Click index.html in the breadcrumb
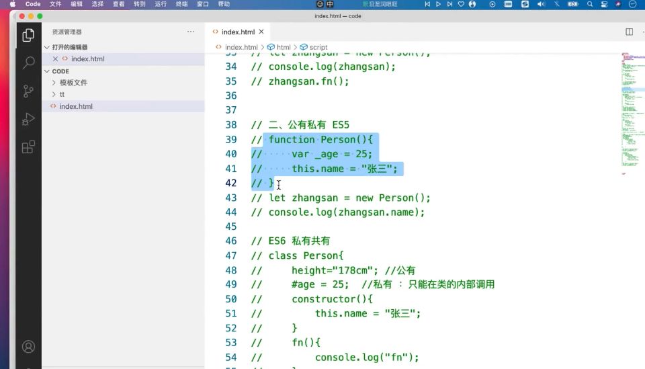The image size is (645, 369). (x=241, y=47)
